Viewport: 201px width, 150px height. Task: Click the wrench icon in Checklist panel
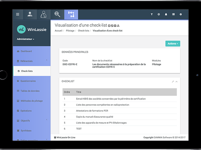[173, 82]
